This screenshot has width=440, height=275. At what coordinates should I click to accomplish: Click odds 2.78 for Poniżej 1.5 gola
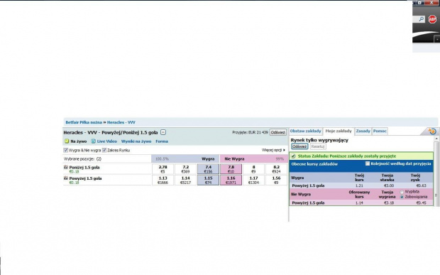tap(163, 169)
